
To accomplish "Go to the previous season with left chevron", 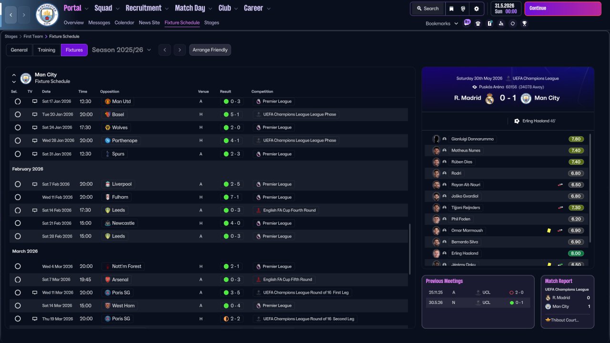I will (164, 50).
